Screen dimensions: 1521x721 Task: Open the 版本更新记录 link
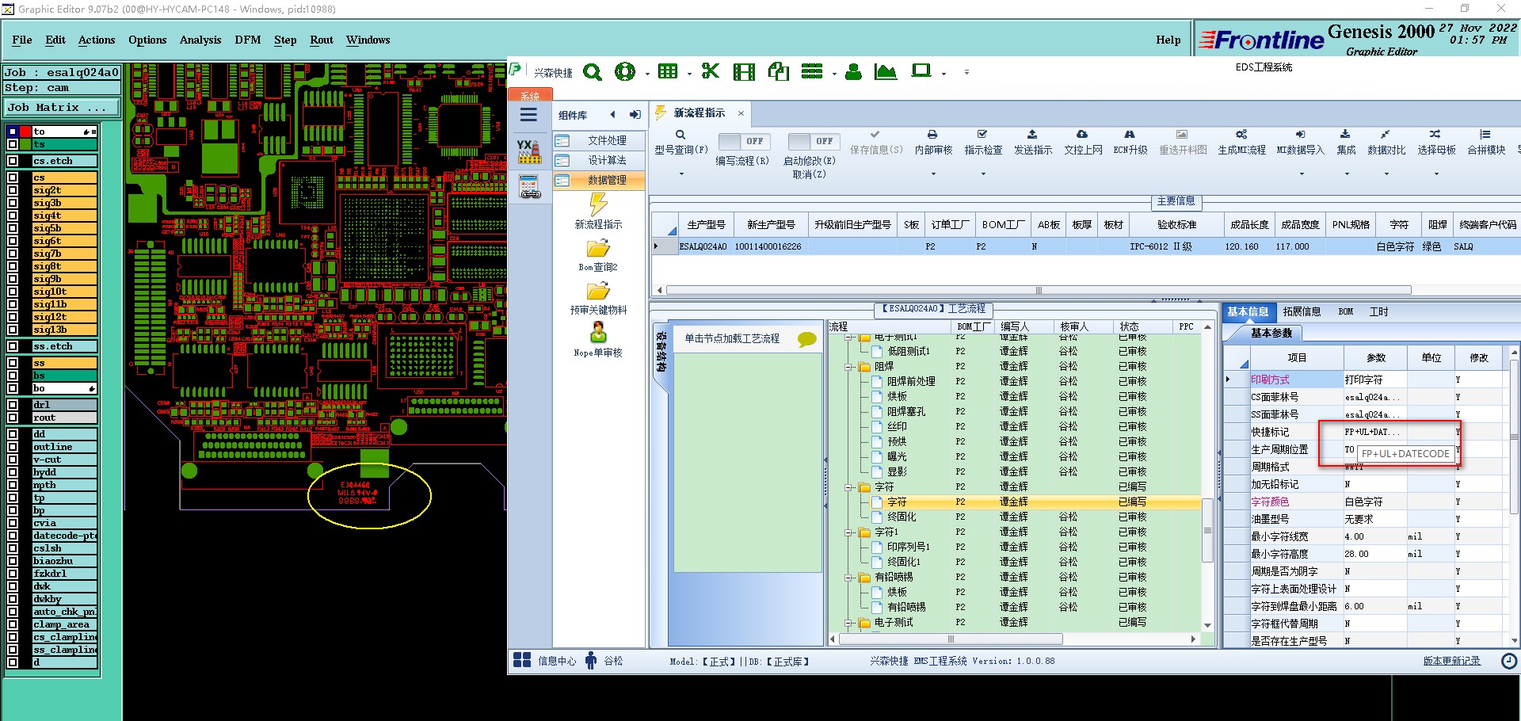coord(1451,661)
